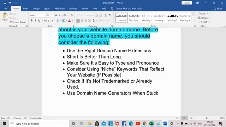Click the Share button

click(x=218, y=8)
